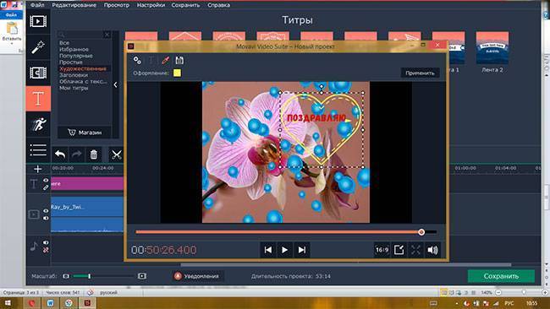Select the Titles tab with T icon

[38, 99]
